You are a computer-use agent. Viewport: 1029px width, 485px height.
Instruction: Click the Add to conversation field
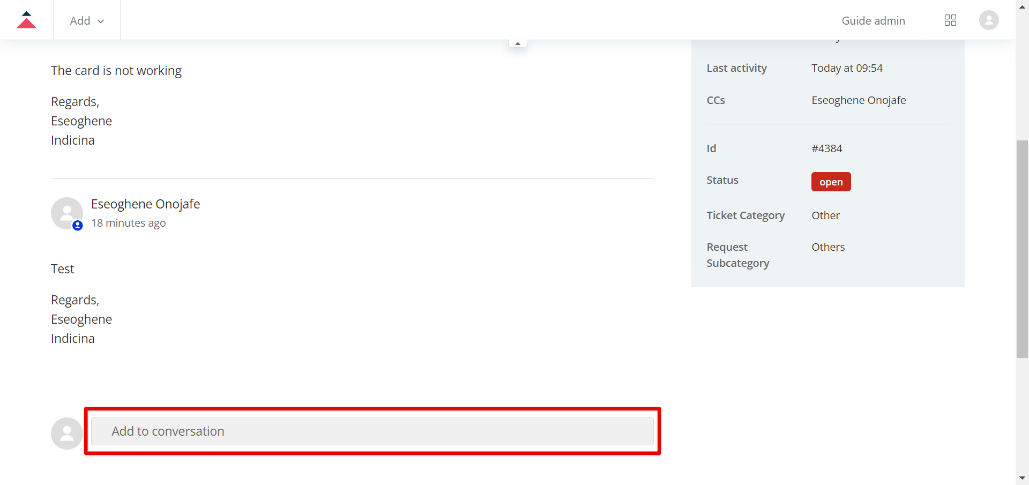point(372,431)
